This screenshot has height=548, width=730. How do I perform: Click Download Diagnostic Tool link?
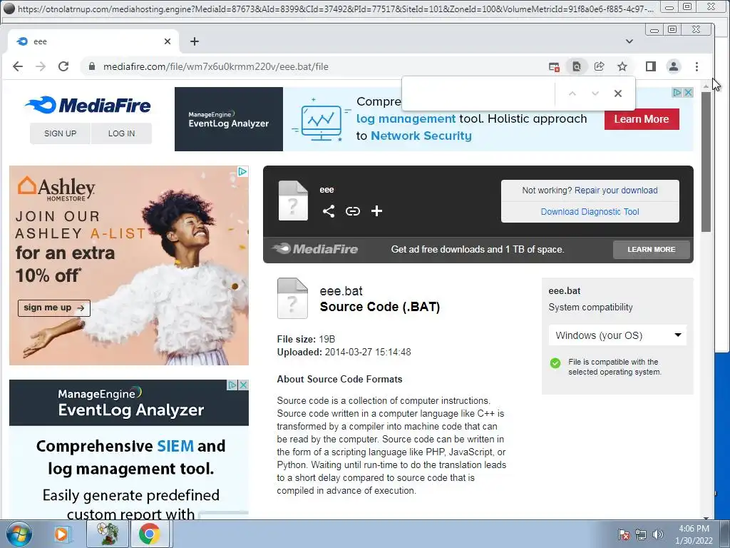pyautogui.click(x=590, y=211)
